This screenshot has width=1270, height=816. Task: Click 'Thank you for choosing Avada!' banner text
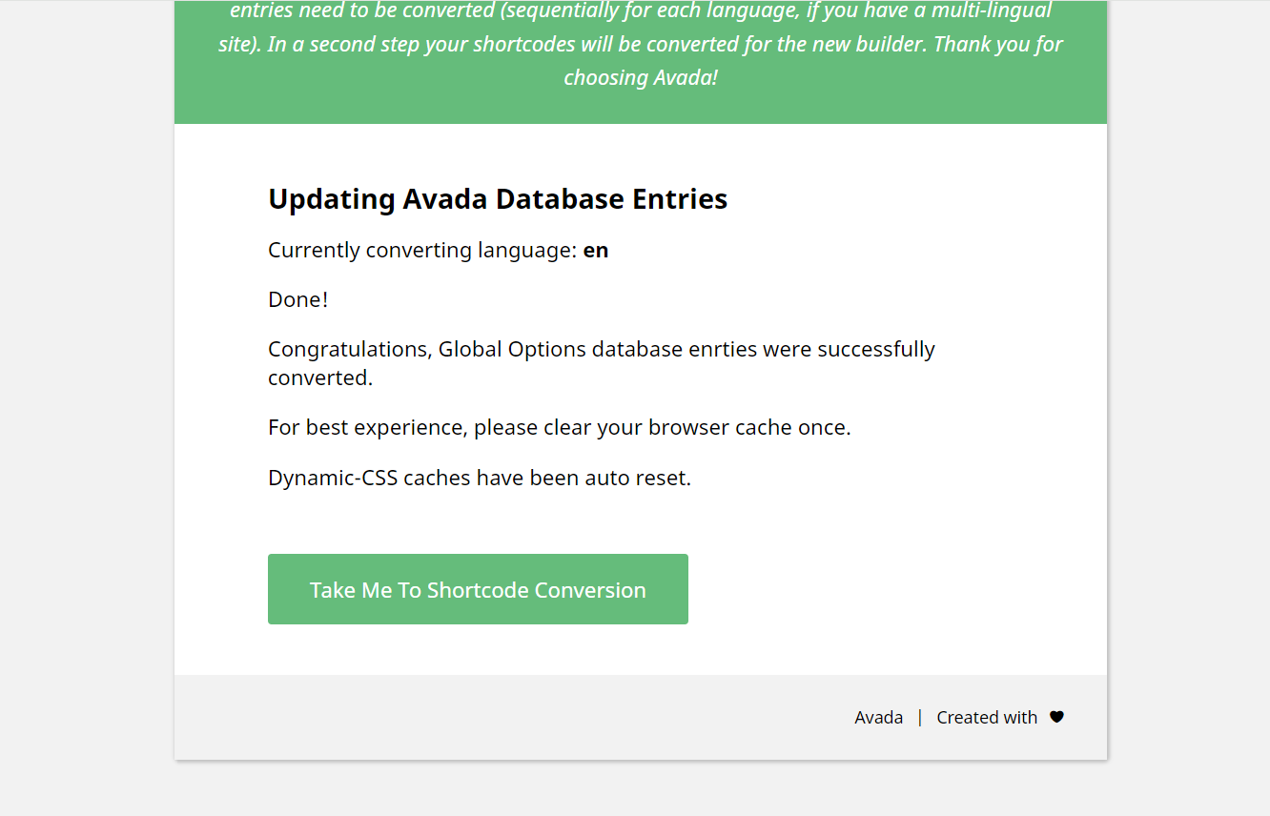coord(813,61)
